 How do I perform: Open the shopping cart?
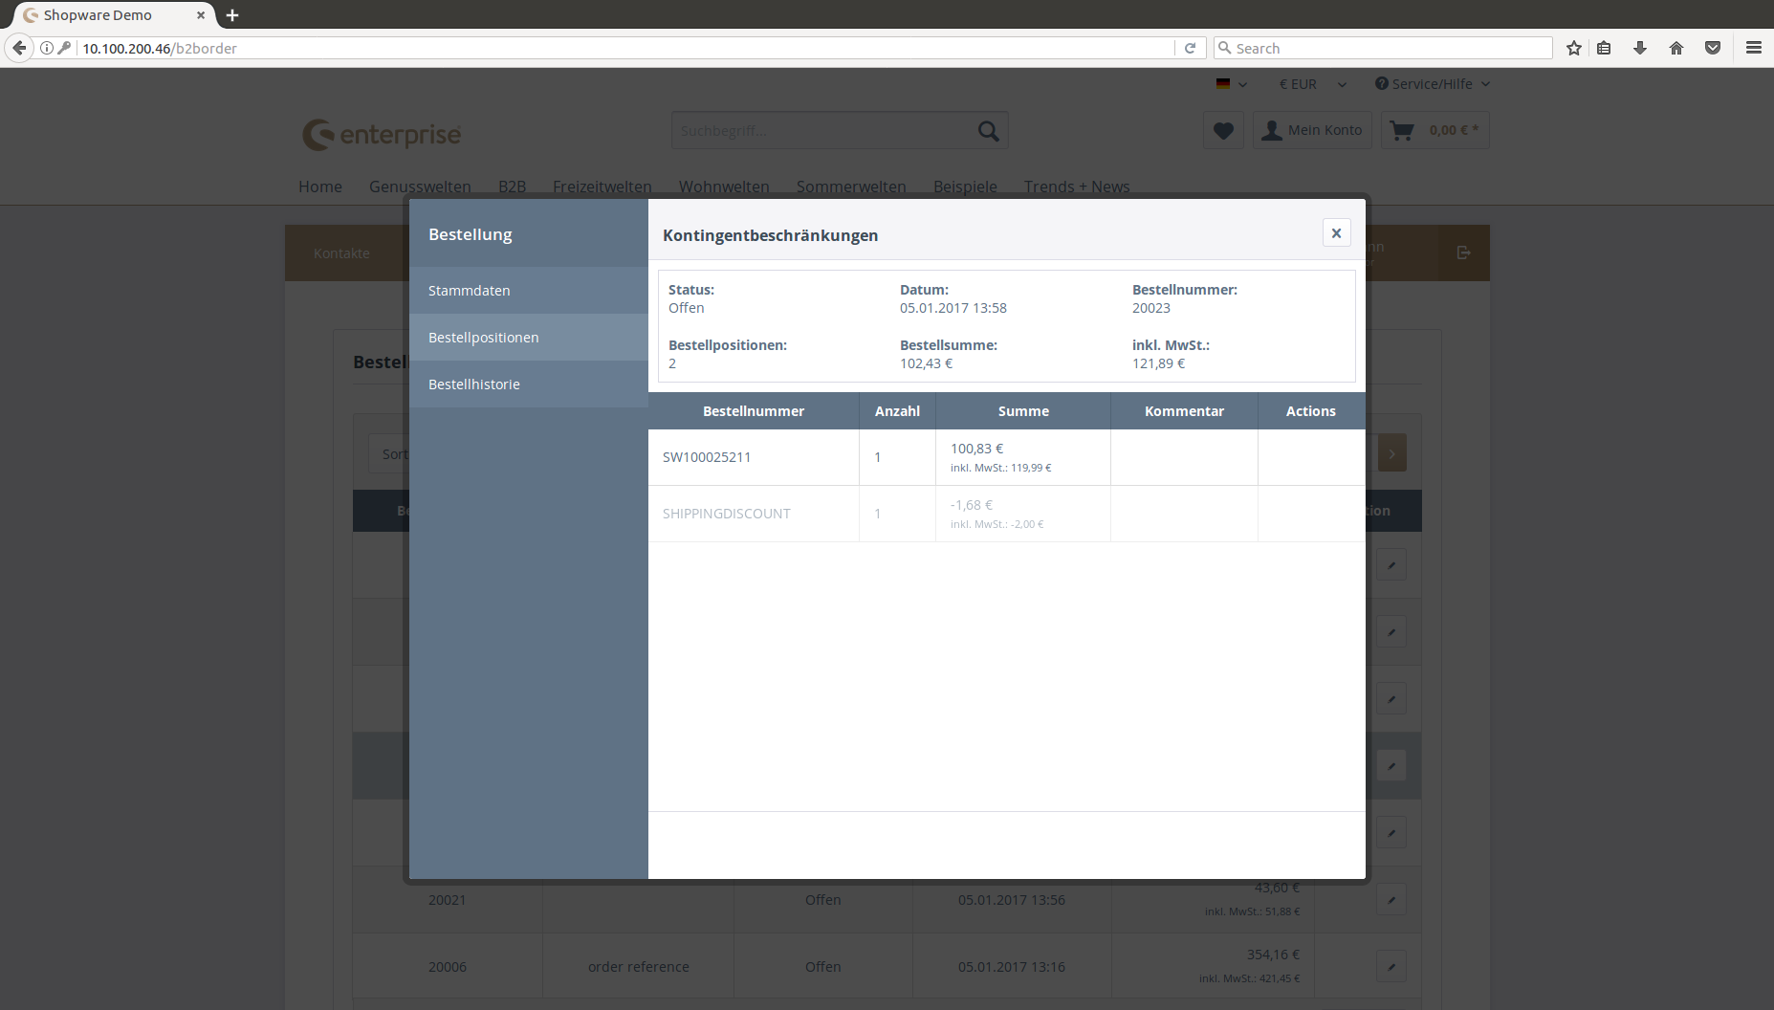coord(1435,131)
